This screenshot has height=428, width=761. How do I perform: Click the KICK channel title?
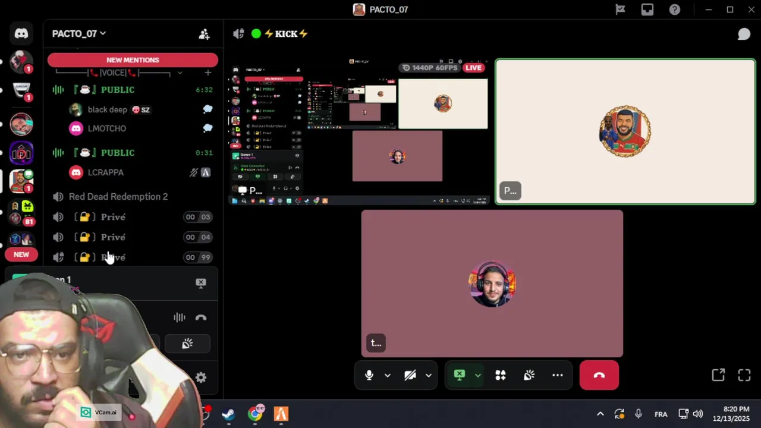[286, 34]
